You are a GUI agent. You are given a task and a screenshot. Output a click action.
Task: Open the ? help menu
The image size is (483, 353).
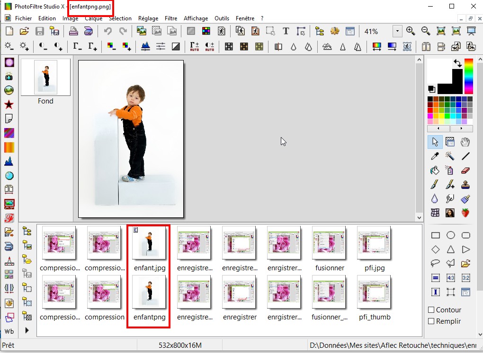[262, 18]
